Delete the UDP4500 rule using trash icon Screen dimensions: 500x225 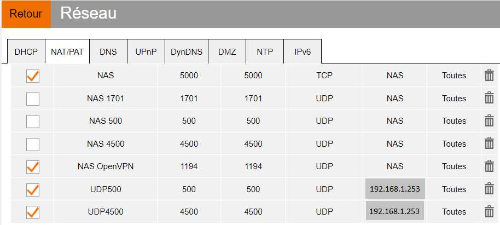click(x=489, y=212)
